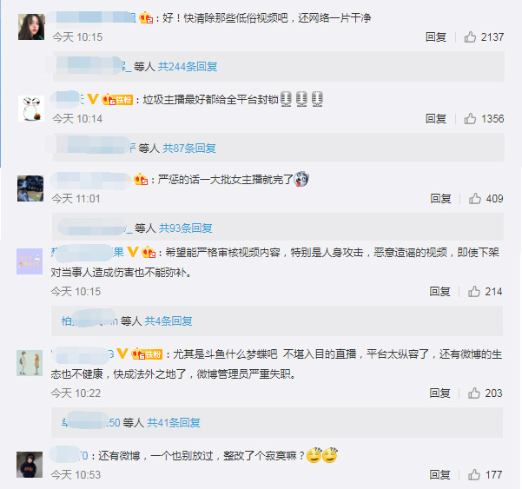Click thumbs-up on the 1356-likes comment
522x489 pixels.
point(470,118)
